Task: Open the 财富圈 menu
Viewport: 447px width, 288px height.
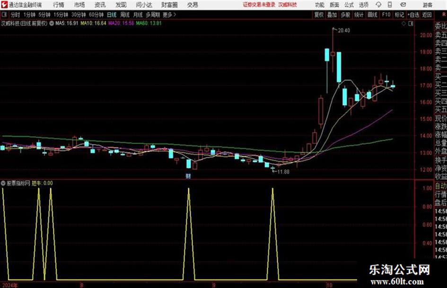Action: 169,5
